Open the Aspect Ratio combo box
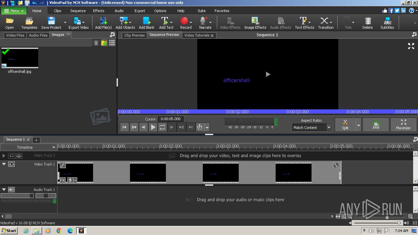This screenshot has width=418, height=235. 312,128
